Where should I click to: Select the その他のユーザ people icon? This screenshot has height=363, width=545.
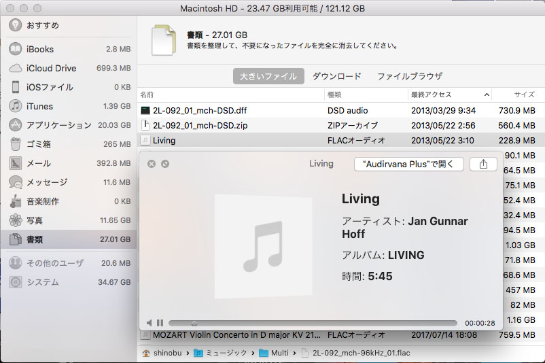pos(16,263)
